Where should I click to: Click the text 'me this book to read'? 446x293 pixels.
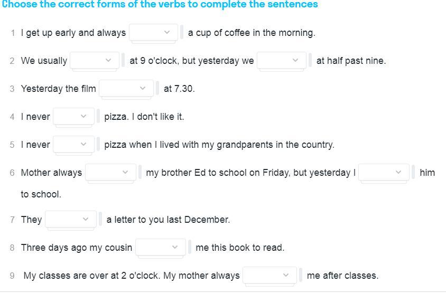pos(239,248)
